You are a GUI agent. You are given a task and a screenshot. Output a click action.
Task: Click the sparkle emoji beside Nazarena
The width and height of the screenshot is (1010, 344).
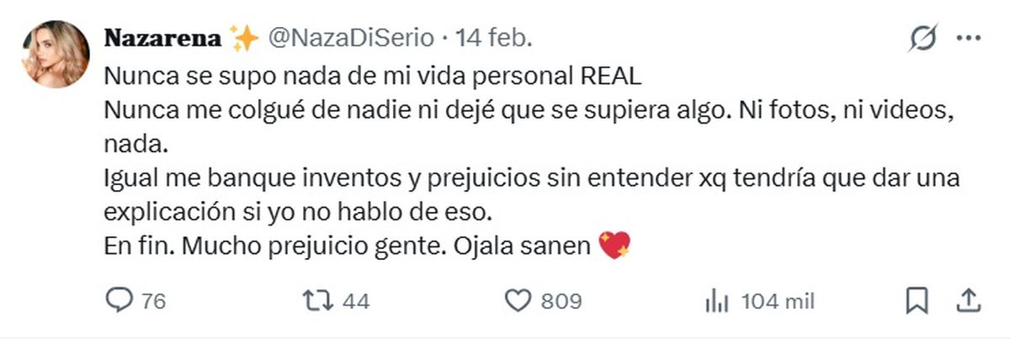click(x=243, y=39)
